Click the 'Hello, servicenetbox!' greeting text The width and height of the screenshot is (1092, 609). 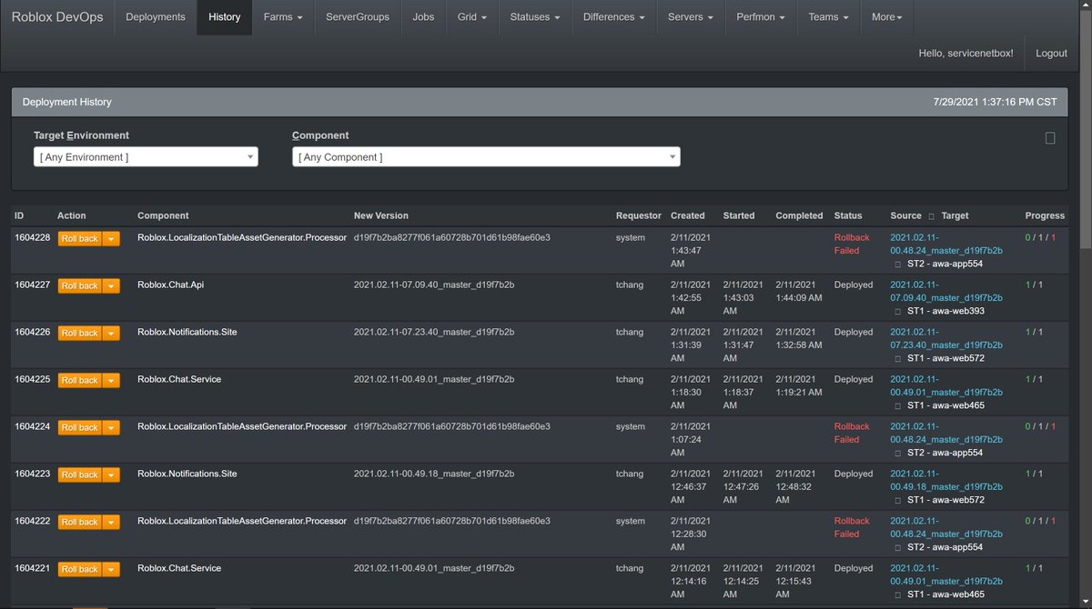[x=966, y=54]
